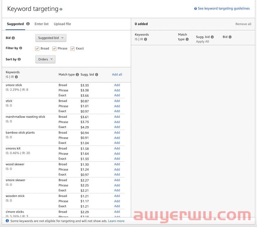The width and height of the screenshot is (257, 227).
Task: Select the wood skewer keyword text
Action: (15, 164)
